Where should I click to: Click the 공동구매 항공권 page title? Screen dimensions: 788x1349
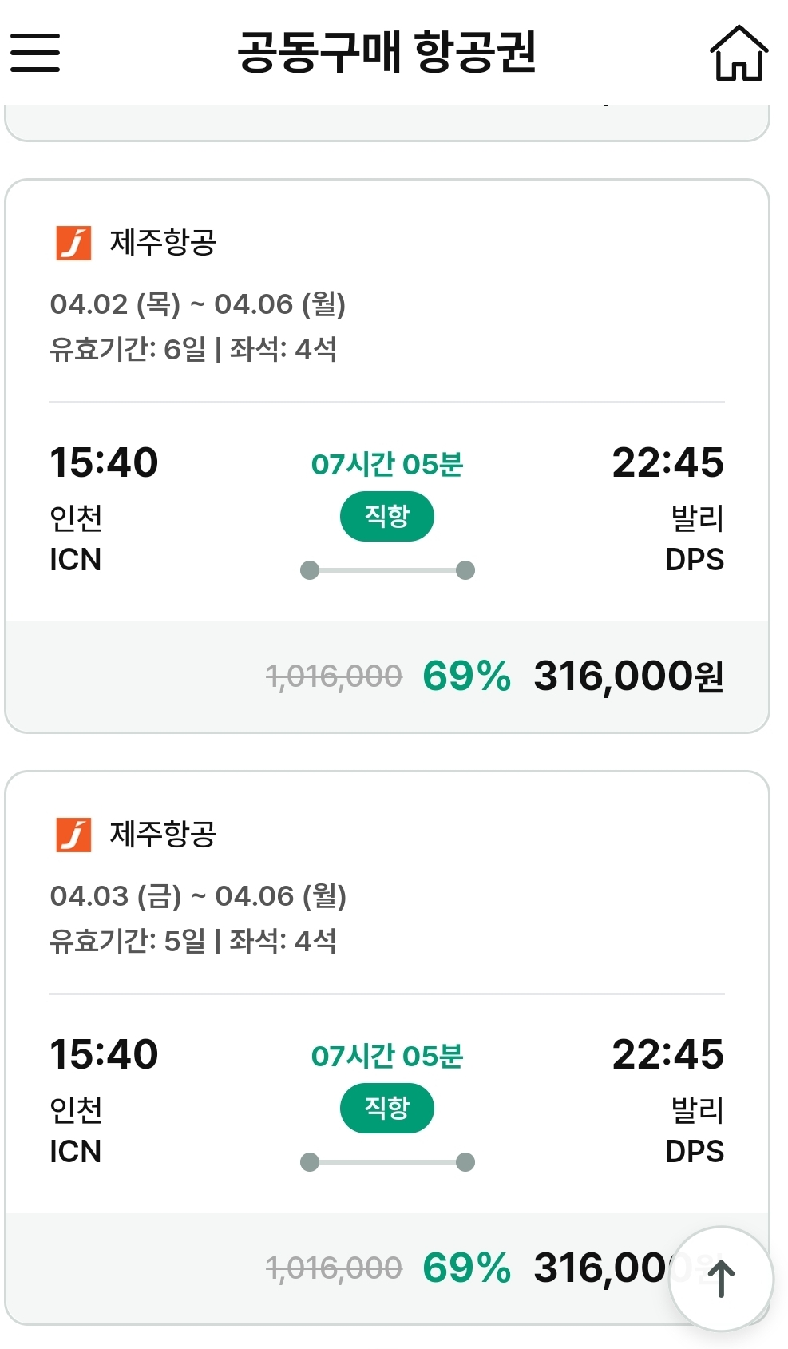click(x=387, y=53)
